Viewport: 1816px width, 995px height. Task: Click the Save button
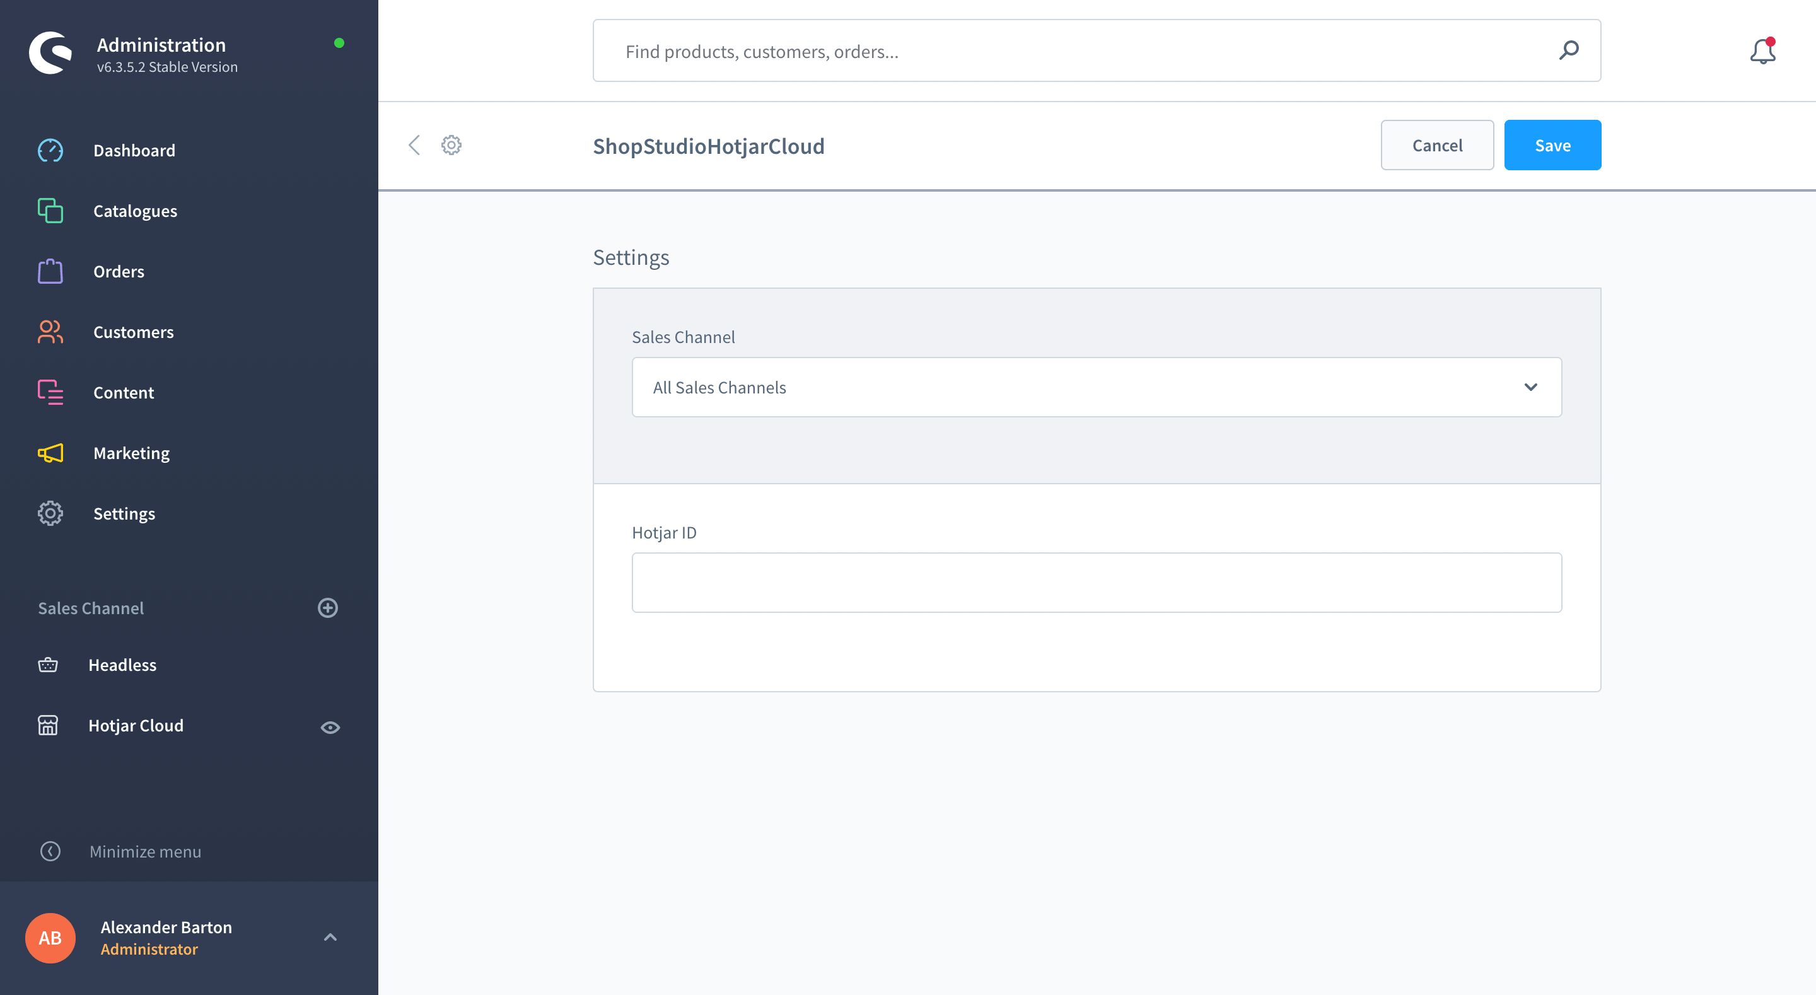point(1552,145)
